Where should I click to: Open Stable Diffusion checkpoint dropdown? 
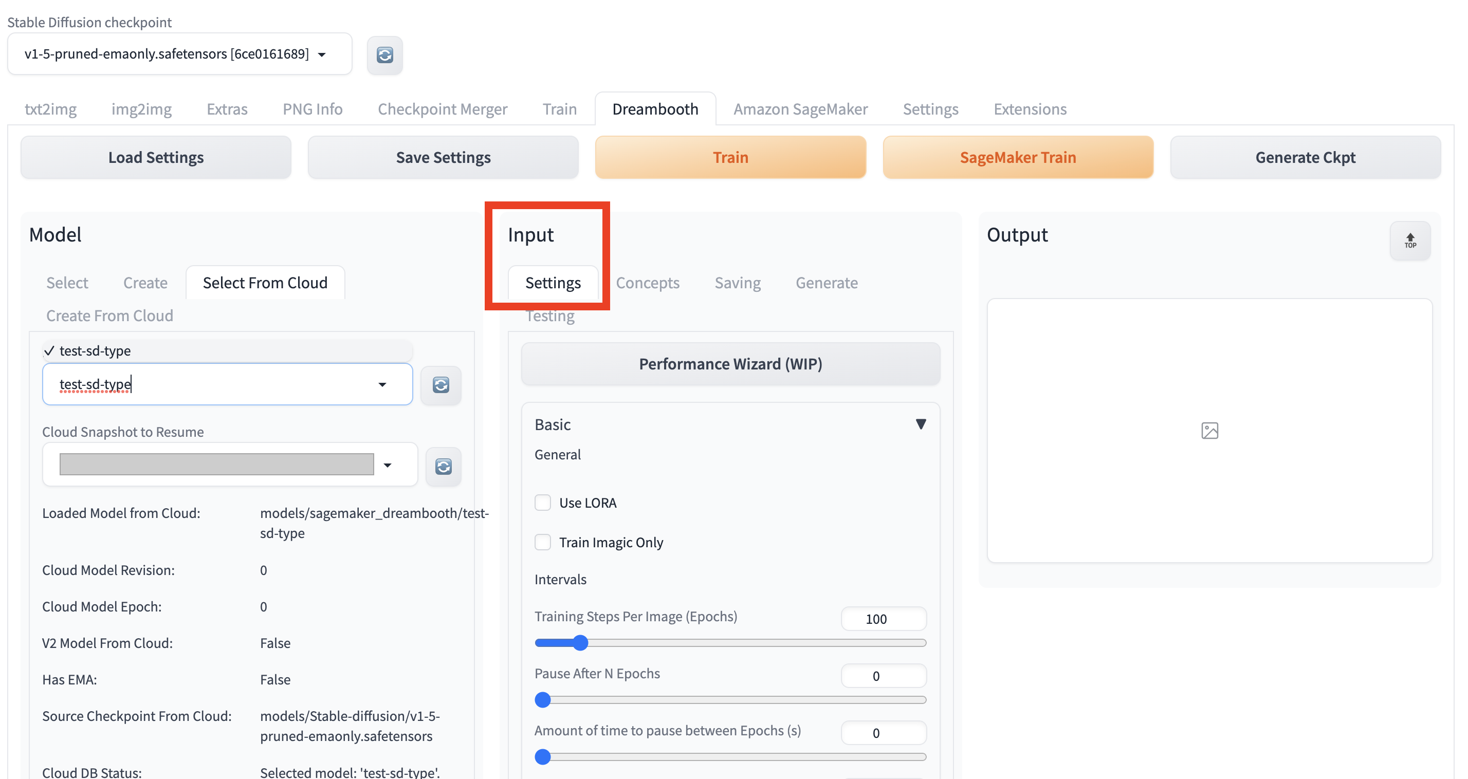[x=322, y=54]
